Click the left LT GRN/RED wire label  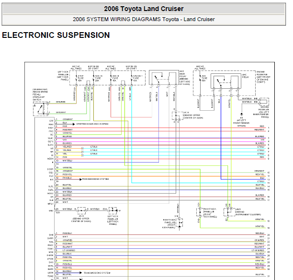(69, 250)
